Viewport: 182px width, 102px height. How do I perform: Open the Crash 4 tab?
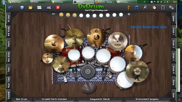tap(174, 70)
